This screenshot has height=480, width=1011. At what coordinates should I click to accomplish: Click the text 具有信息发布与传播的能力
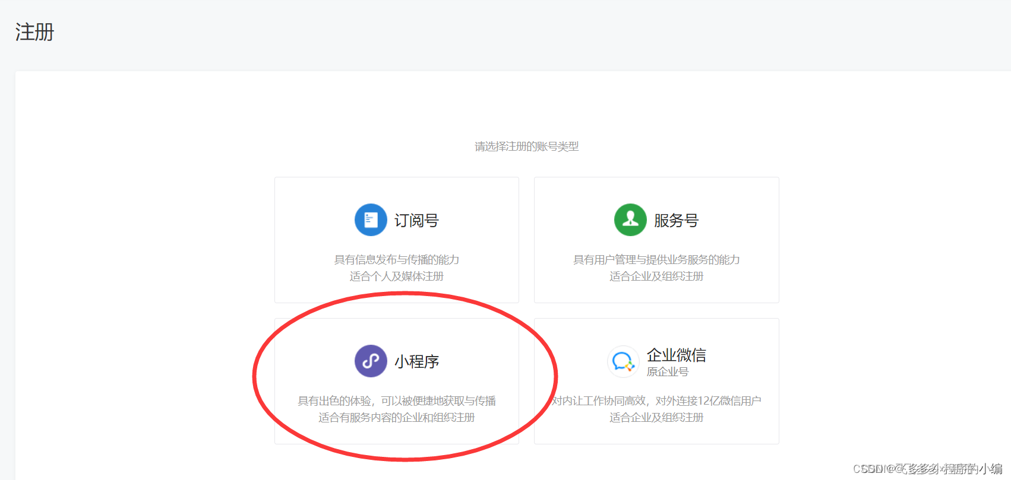pos(397,260)
